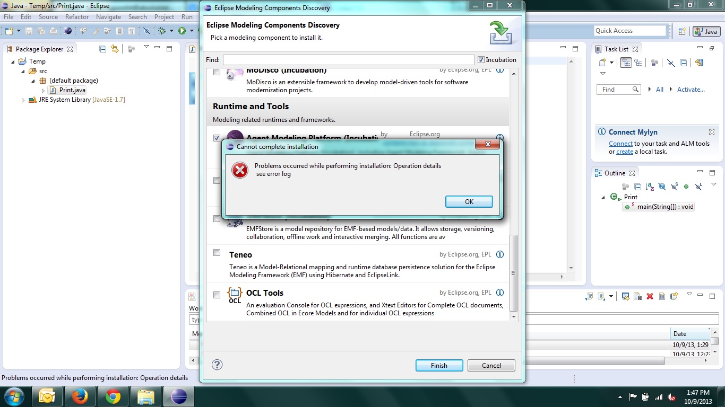Viewport: 725px width, 407px height.
Task: Open Firefox from the taskbar
Action: [80, 396]
